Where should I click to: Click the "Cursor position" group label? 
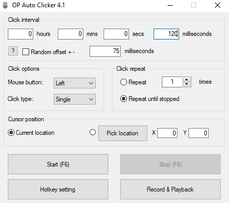26,119
